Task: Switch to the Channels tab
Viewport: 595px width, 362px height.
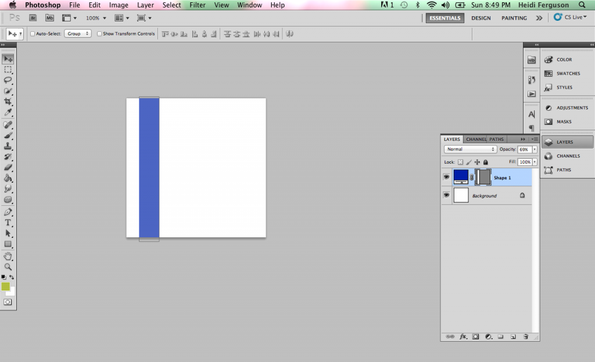Action: [x=475, y=139]
